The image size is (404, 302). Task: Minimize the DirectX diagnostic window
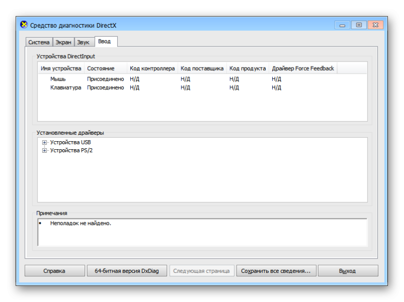tap(342, 25)
